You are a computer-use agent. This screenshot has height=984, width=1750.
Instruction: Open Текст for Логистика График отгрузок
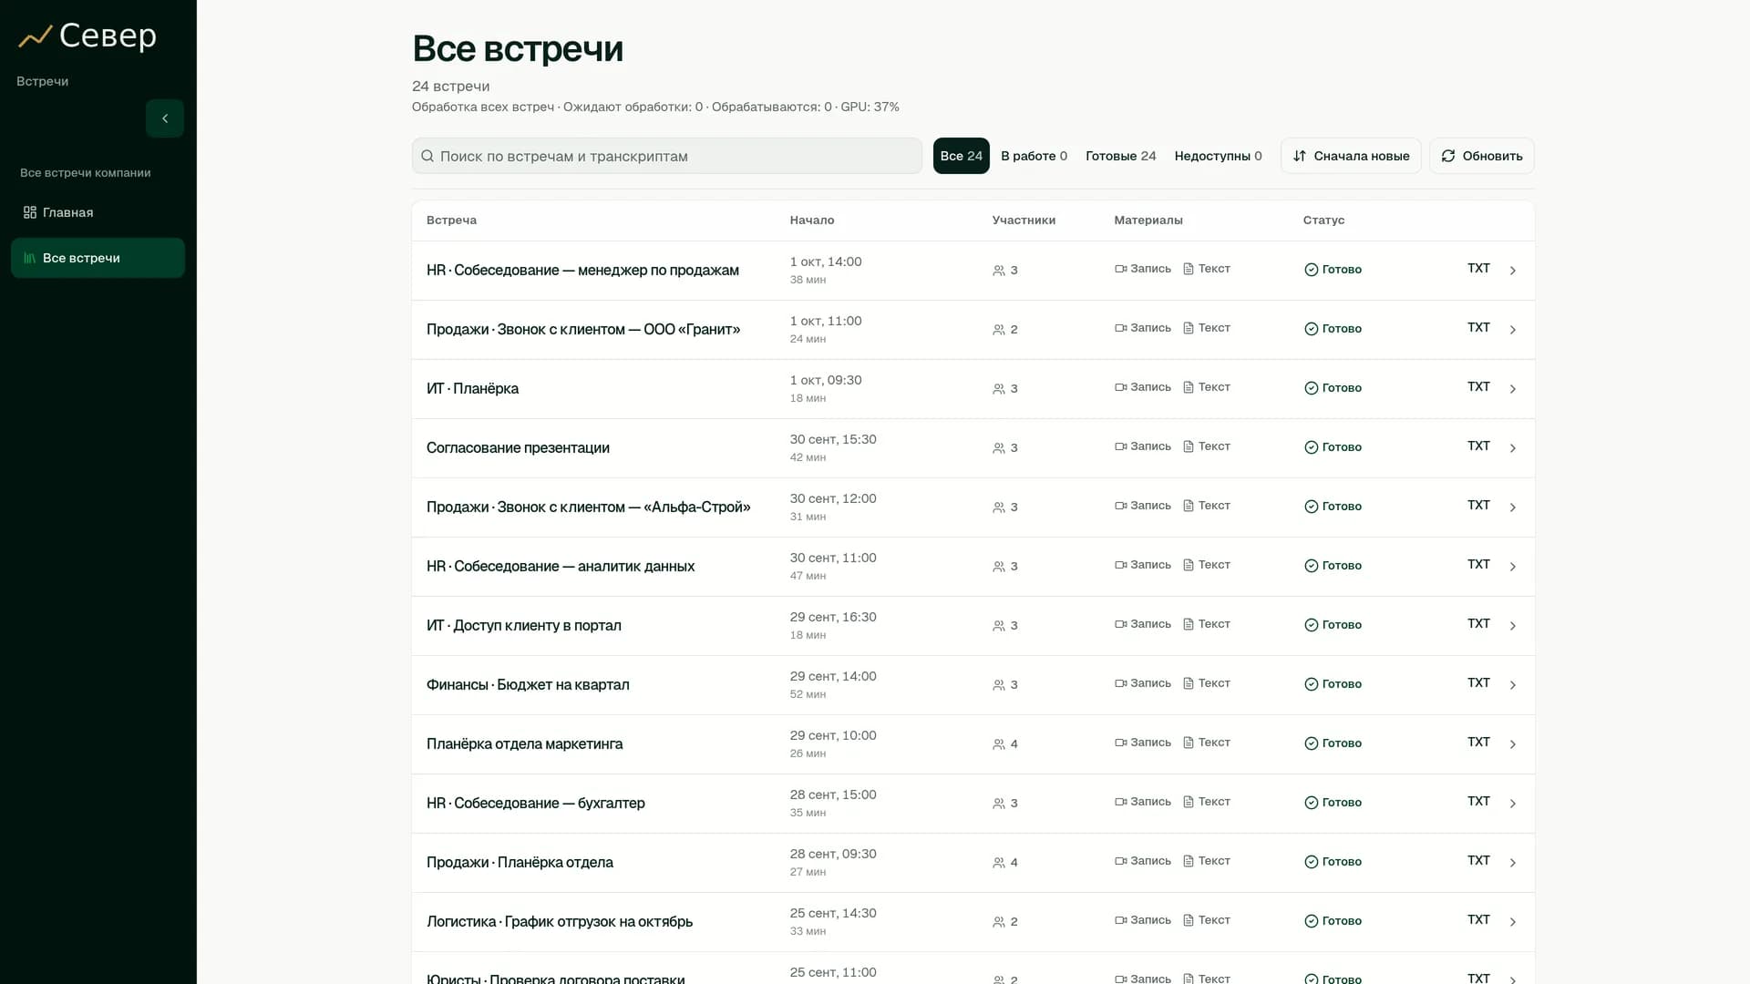click(1207, 920)
